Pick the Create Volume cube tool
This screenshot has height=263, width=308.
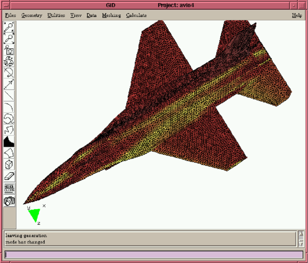click(9, 165)
